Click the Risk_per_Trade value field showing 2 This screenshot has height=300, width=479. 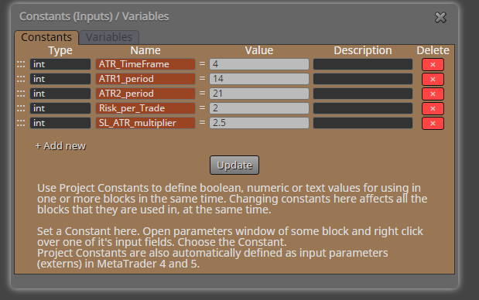(259, 108)
